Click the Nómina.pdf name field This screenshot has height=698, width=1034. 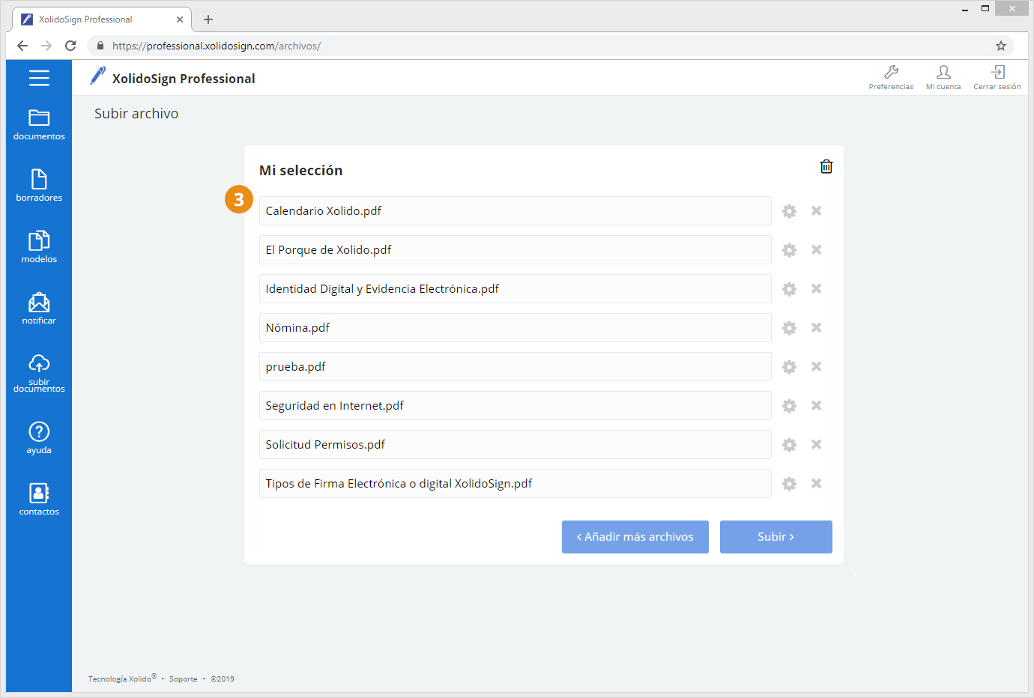click(x=516, y=327)
